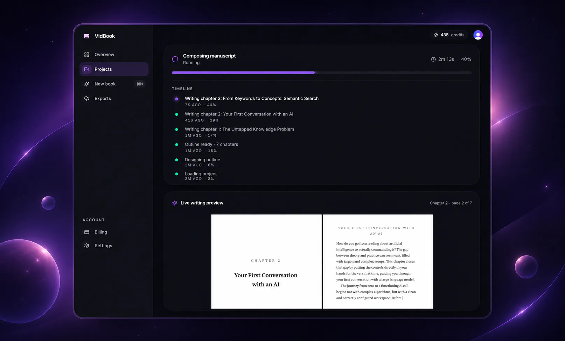
Task: Open the right-hand text page preview
Action: (x=378, y=262)
